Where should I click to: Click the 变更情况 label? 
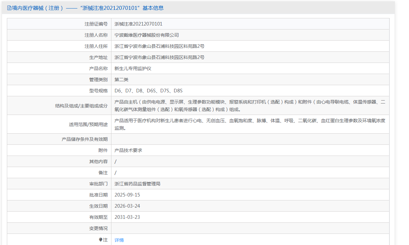pyautogui.click(x=98, y=228)
